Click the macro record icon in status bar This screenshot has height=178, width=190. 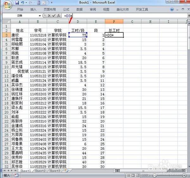coord(16,175)
